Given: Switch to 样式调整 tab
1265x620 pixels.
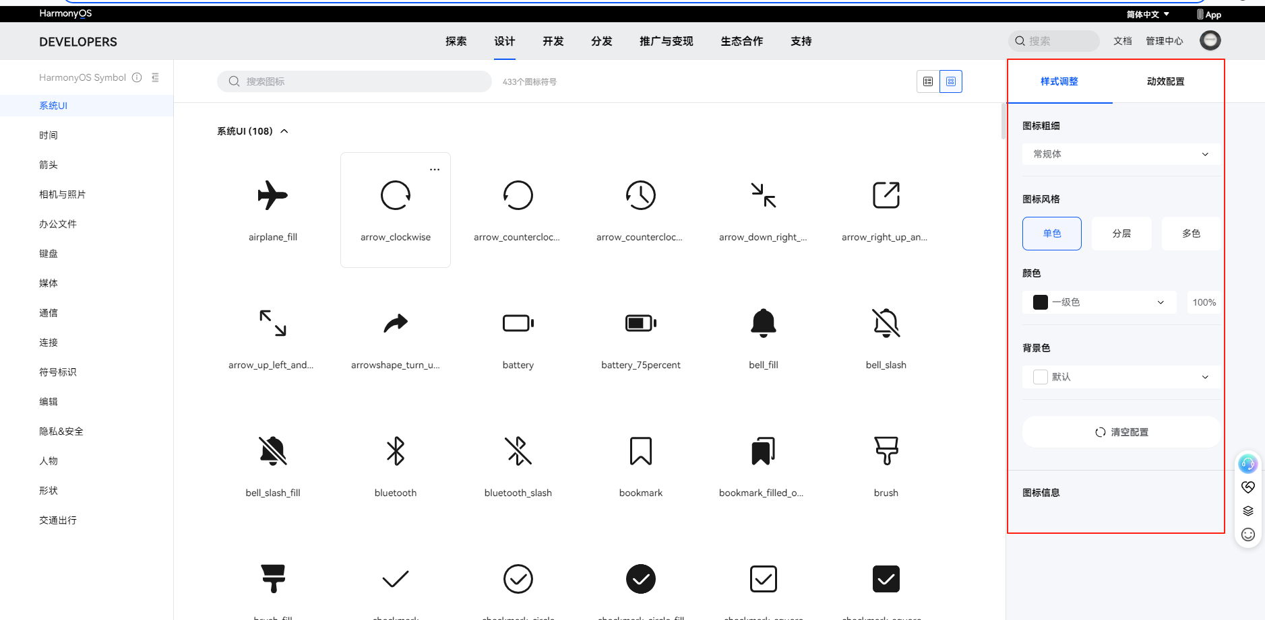Looking at the screenshot, I should [x=1059, y=81].
